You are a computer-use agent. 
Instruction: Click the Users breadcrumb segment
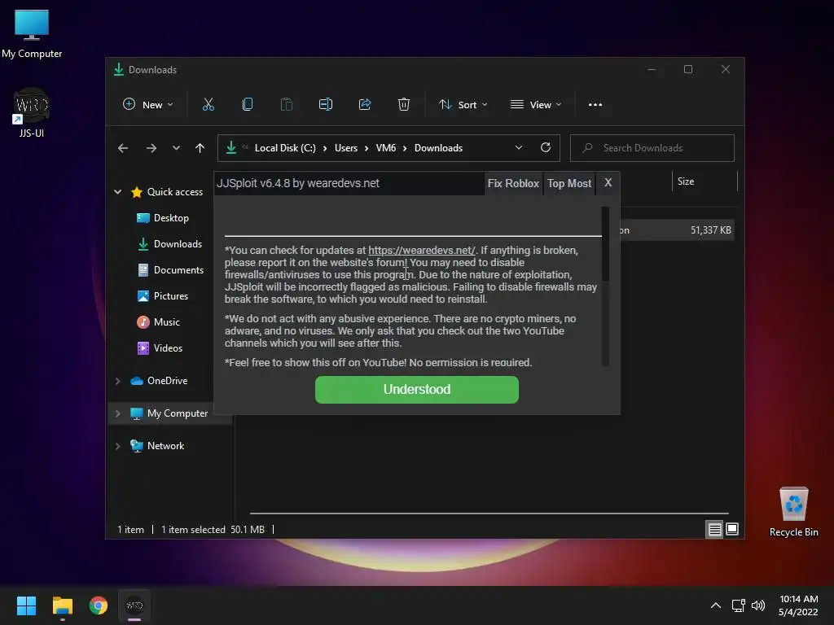(345, 148)
